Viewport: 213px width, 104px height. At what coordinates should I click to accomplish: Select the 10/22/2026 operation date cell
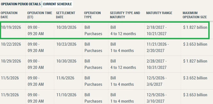[11, 44]
